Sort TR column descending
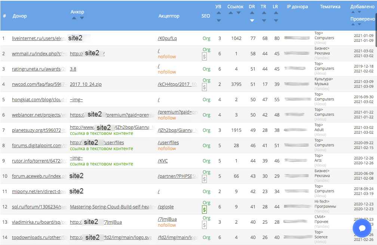Viewport: 377px width, 245px height. 264,21
